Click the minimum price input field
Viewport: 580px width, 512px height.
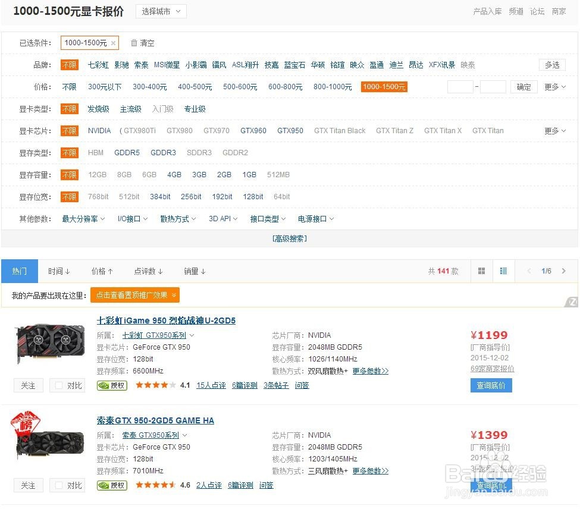pos(460,87)
